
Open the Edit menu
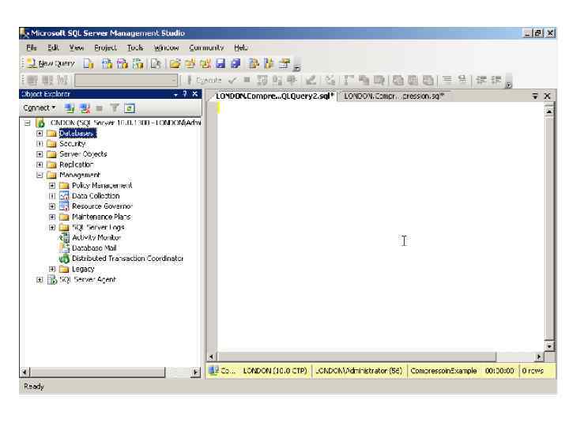(x=53, y=47)
